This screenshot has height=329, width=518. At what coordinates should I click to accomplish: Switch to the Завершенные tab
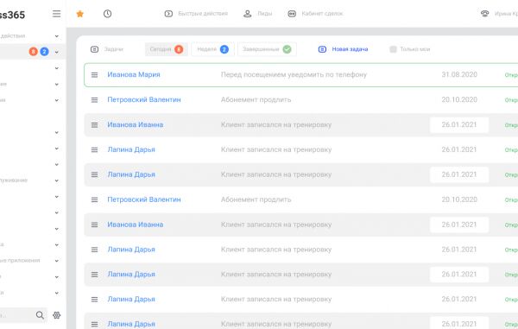tap(267, 49)
